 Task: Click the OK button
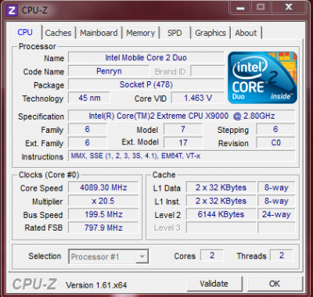275,284
